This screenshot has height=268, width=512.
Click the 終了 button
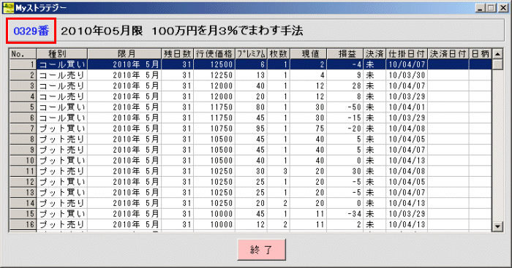tap(262, 250)
